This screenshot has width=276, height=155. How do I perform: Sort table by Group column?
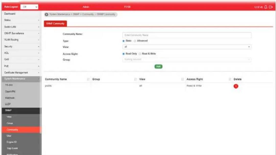click(135, 79)
